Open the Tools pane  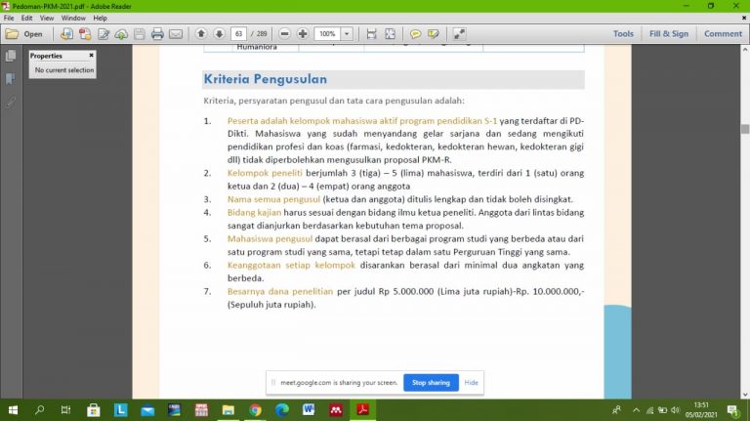tap(623, 34)
